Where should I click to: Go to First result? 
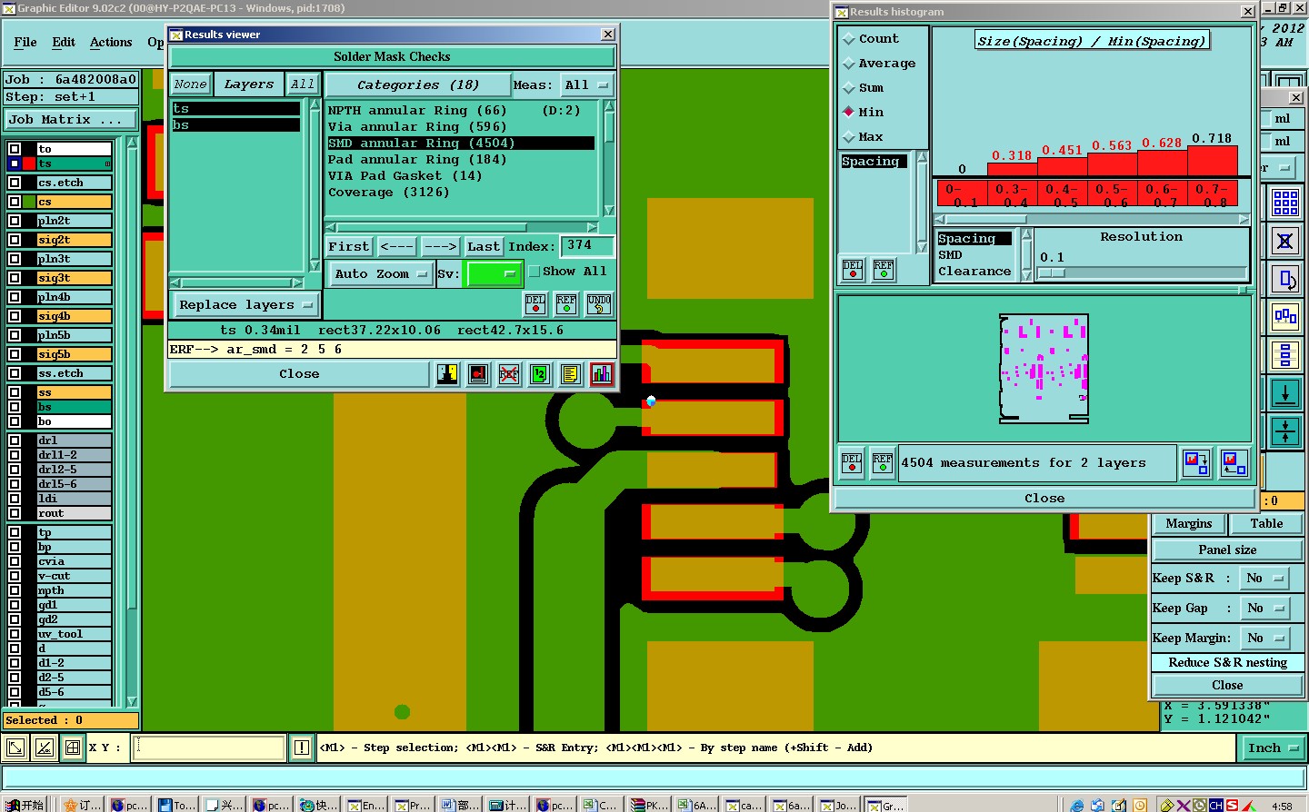click(x=349, y=247)
